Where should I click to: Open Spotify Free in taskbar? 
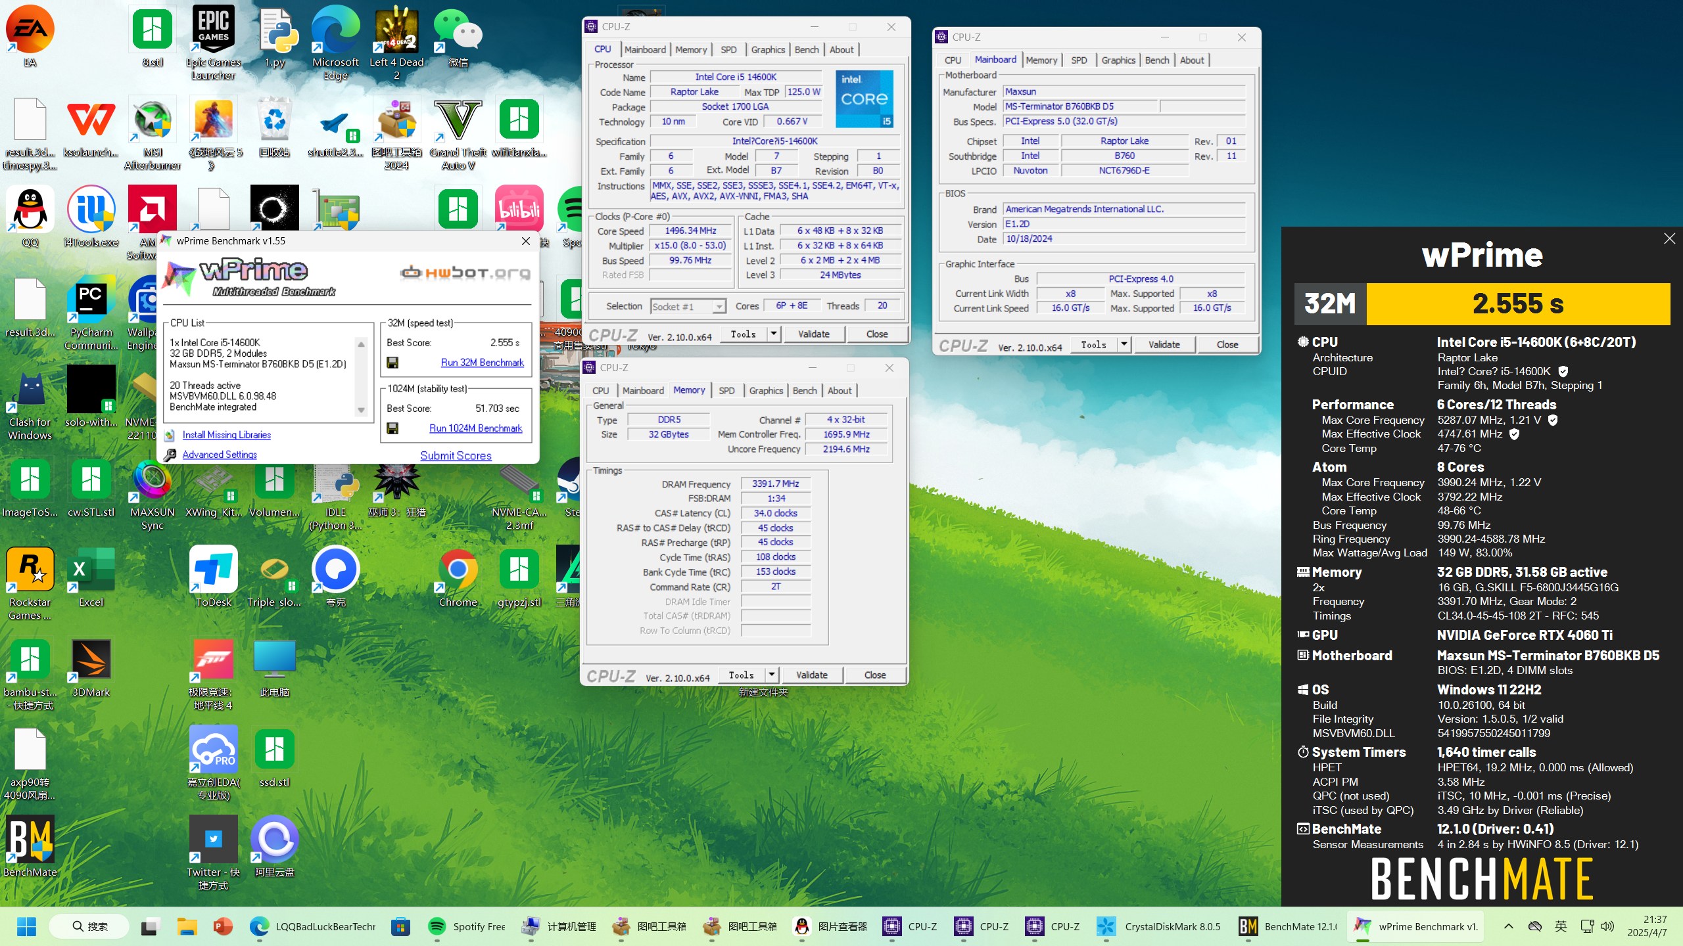467,926
